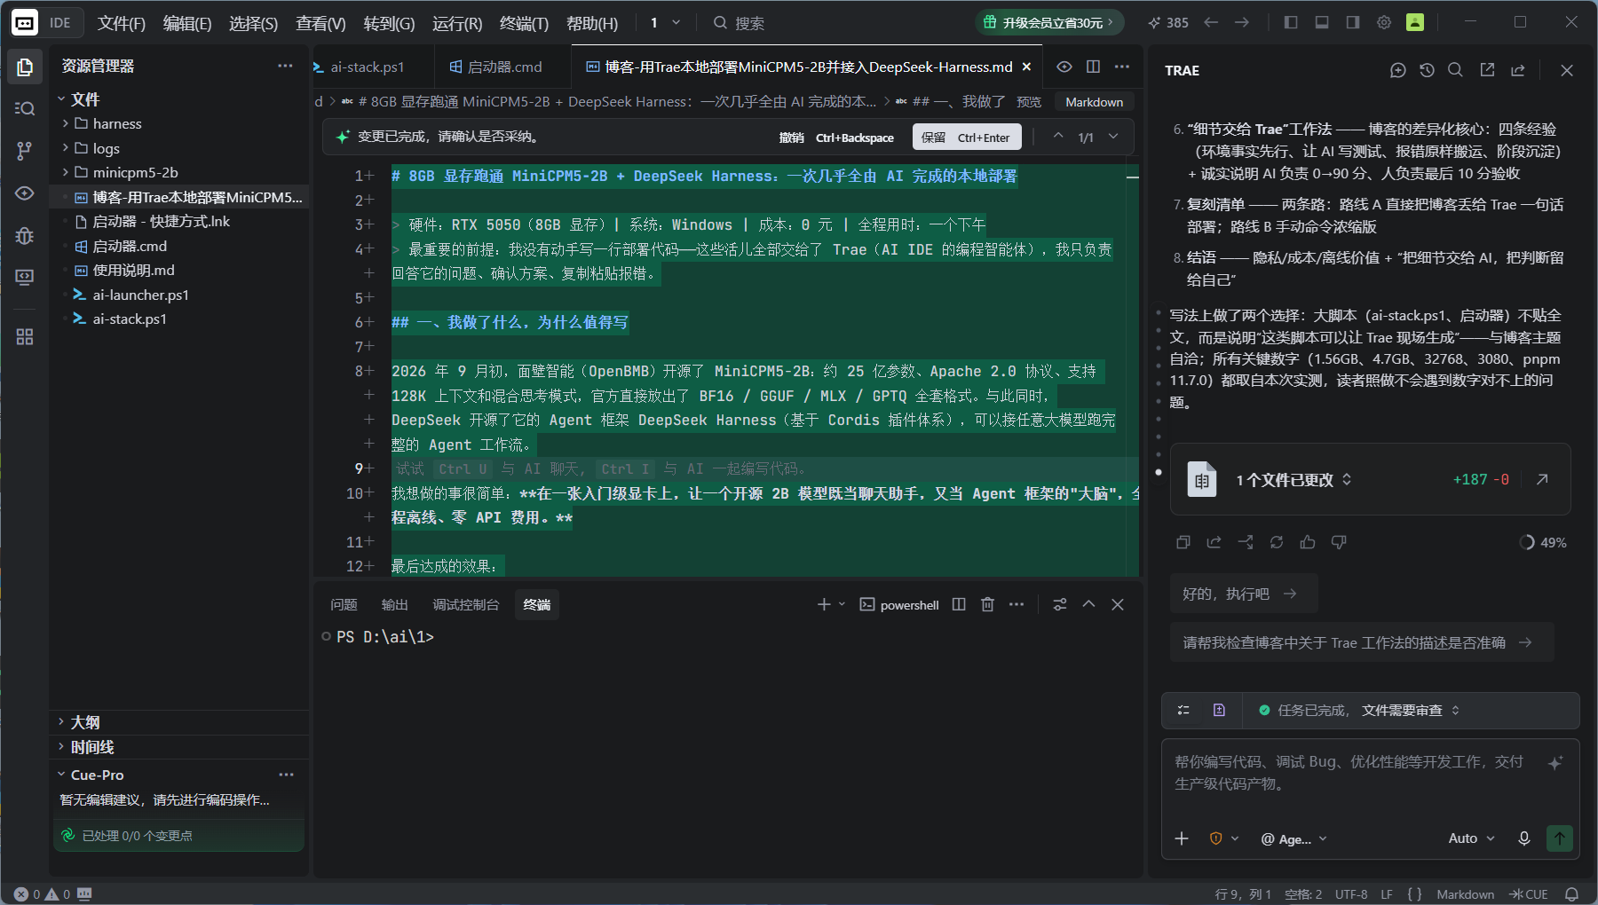Open new terminal profile dropdown arrow
Viewport: 1598px width, 905px height.
[842, 604]
